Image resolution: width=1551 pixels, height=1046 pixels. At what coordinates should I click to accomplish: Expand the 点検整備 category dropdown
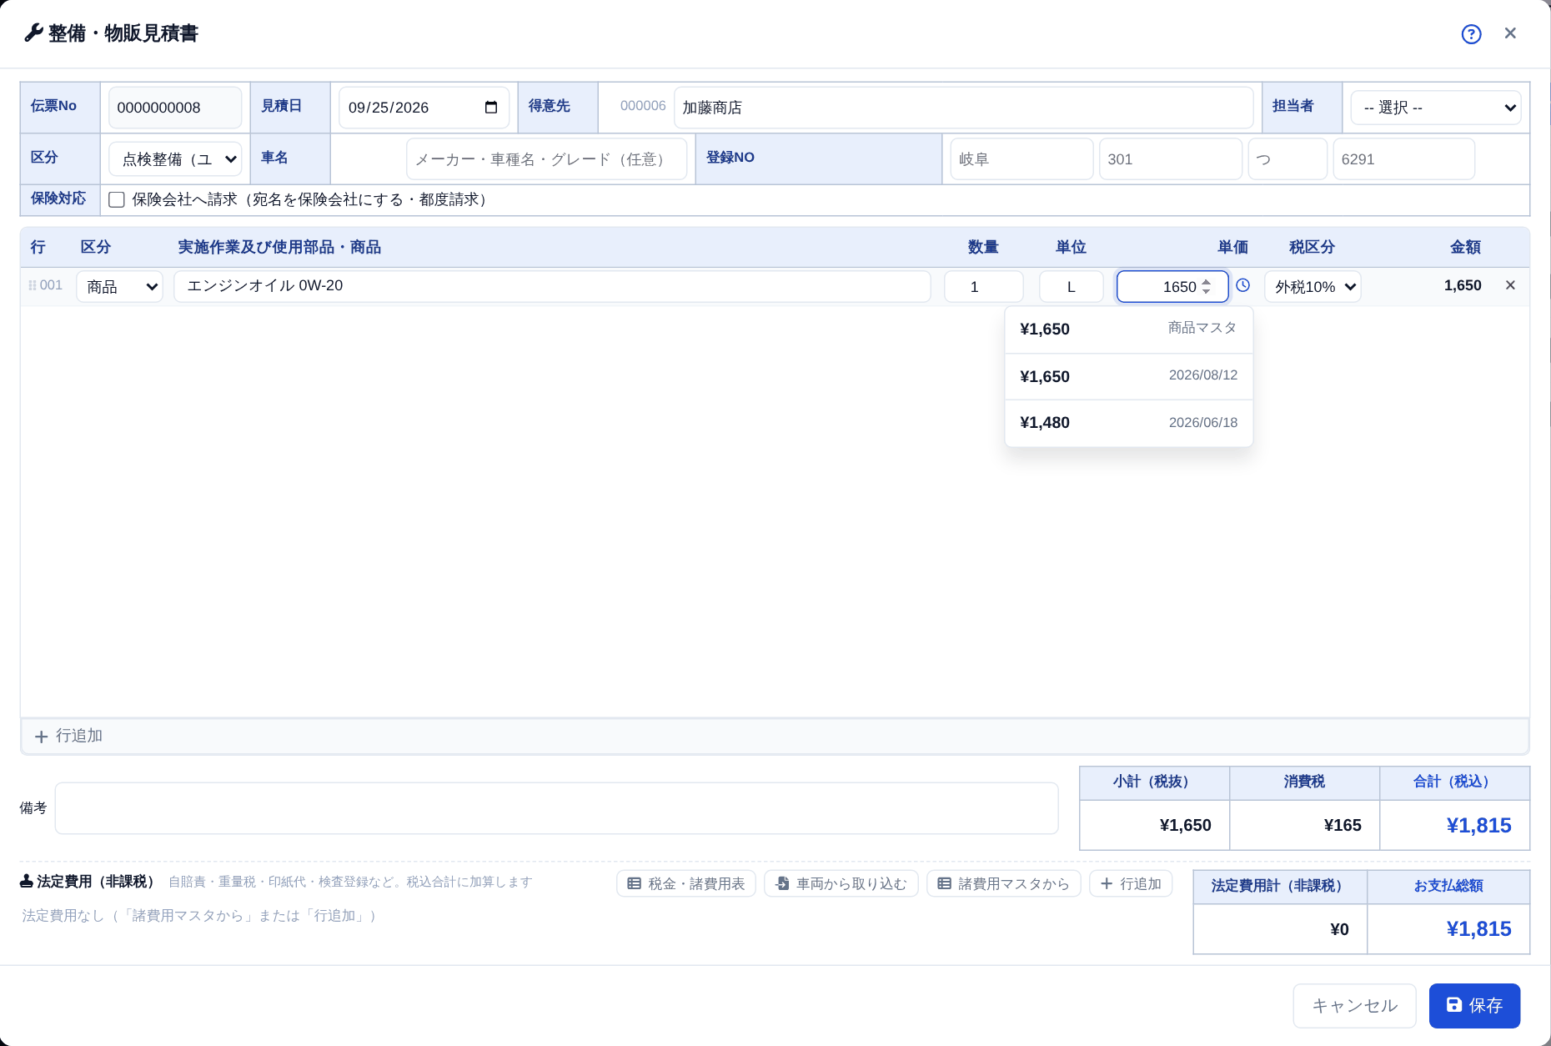click(x=175, y=158)
